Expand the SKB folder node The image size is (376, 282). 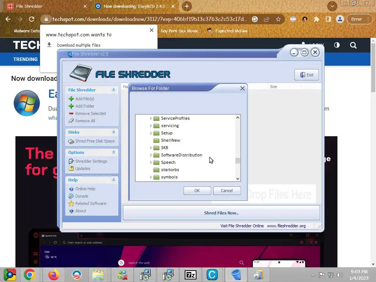[151, 148]
